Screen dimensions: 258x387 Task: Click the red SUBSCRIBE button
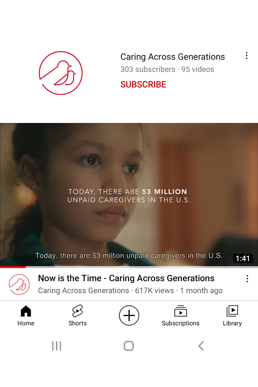pyautogui.click(x=143, y=84)
